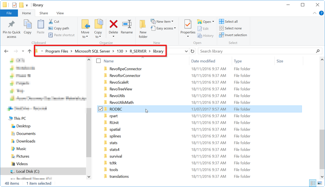Click Program Files in address bar

click(x=56, y=51)
